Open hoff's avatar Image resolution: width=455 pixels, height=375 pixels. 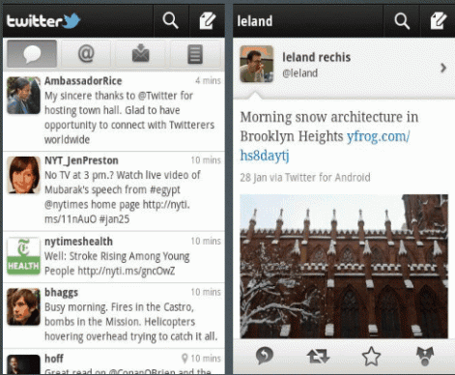[23, 364]
